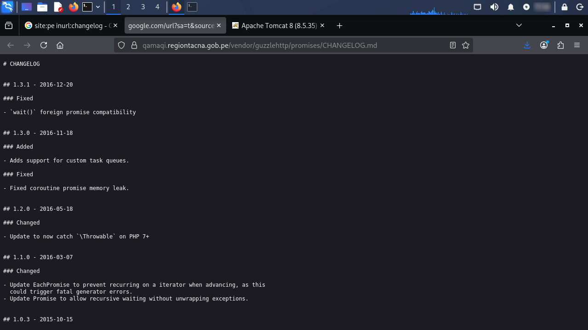Go to the Firefox home page
The image size is (588, 330).
(60, 45)
